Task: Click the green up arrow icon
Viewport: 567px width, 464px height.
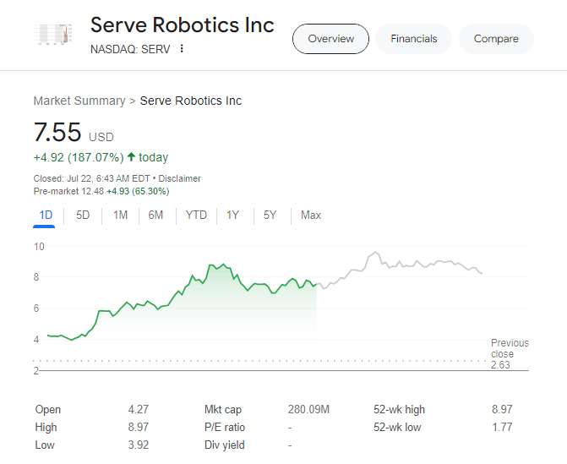Action: (131, 157)
